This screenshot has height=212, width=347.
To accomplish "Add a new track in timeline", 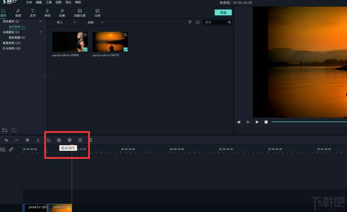I will 3,149.
